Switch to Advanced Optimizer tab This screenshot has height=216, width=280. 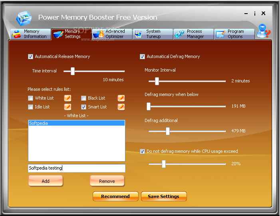coord(112,34)
